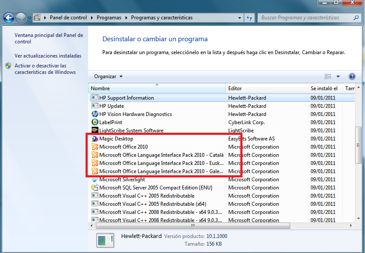Viewport: 365px width, 253px height.
Task: Go back using the back arrow button
Action: (x=9, y=18)
